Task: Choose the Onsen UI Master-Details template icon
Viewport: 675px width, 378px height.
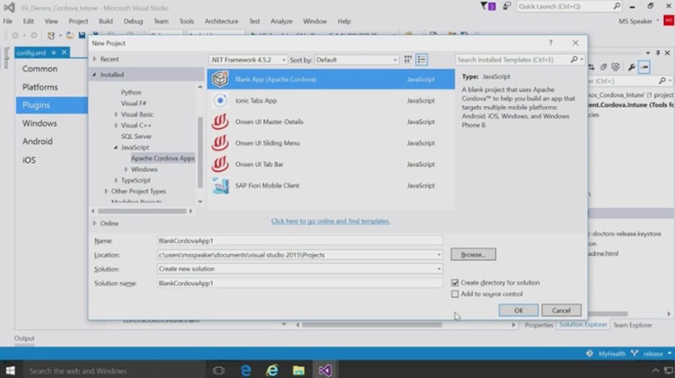Action: (x=220, y=122)
